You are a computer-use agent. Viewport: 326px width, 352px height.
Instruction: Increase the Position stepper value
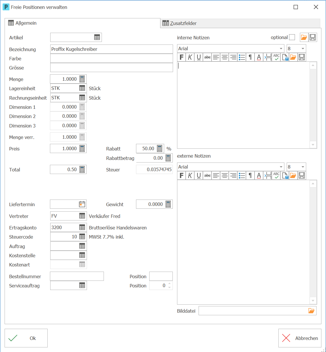pyautogui.click(x=170, y=284)
